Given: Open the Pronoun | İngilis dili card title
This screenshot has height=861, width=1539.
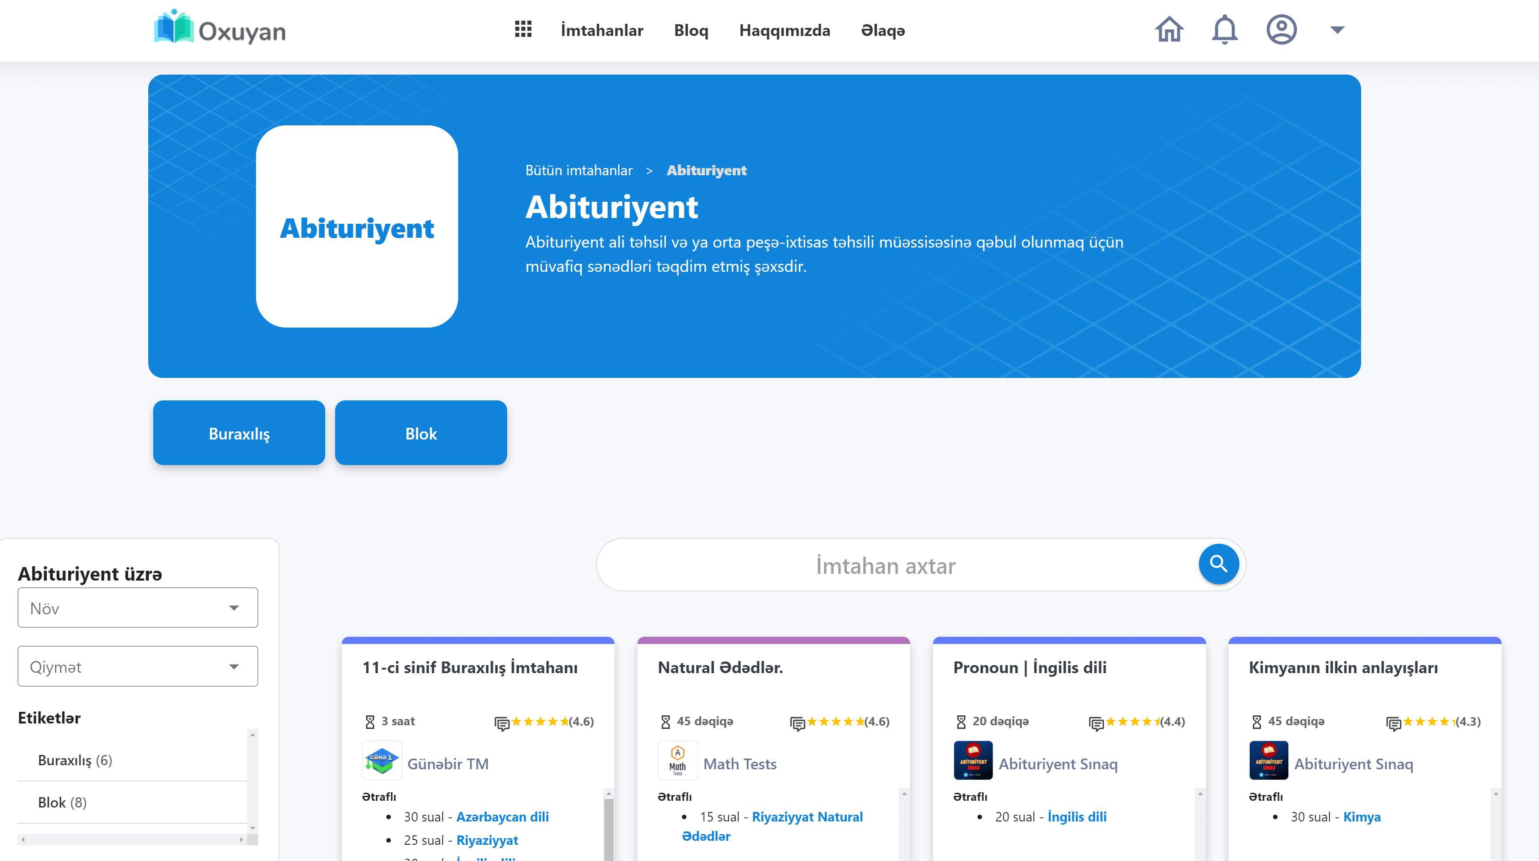Looking at the screenshot, I should point(1030,668).
